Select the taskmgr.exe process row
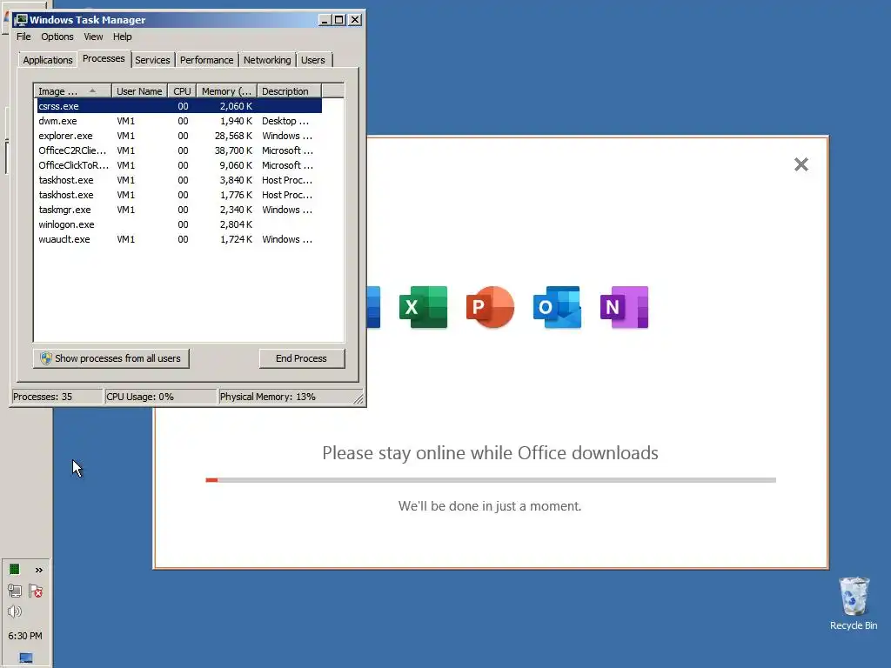The height and width of the screenshot is (668, 891). [x=179, y=210]
